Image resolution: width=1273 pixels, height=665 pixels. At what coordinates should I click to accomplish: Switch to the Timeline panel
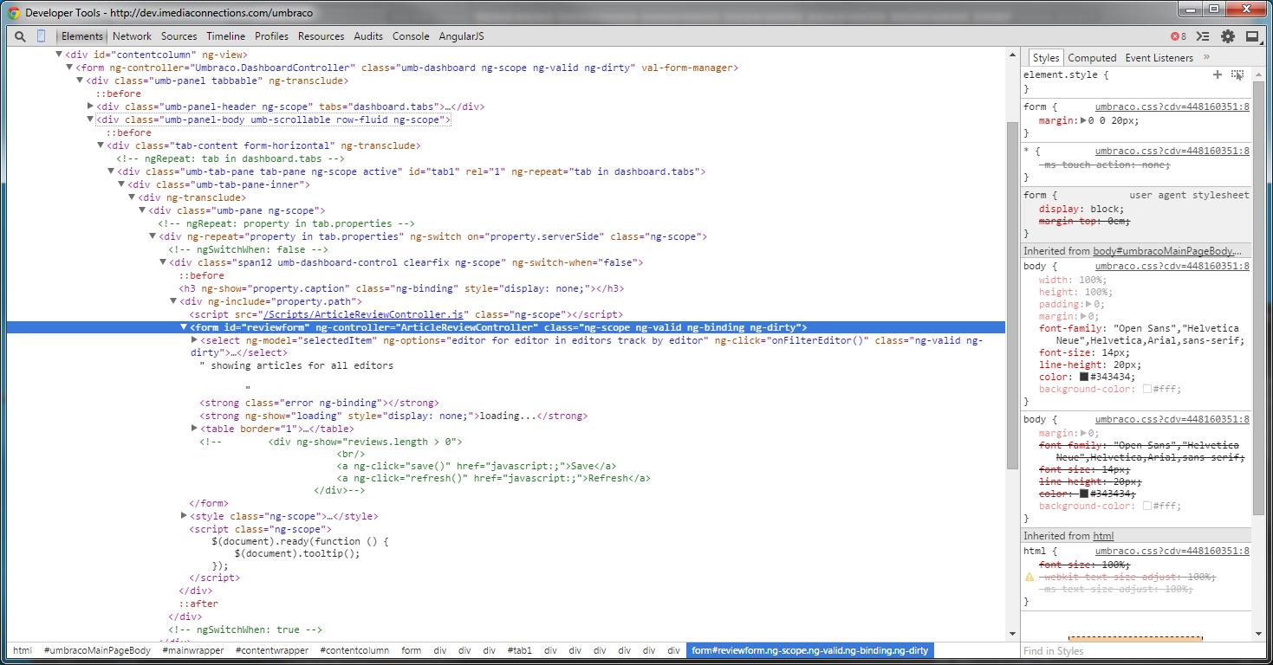[x=225, y=36]
